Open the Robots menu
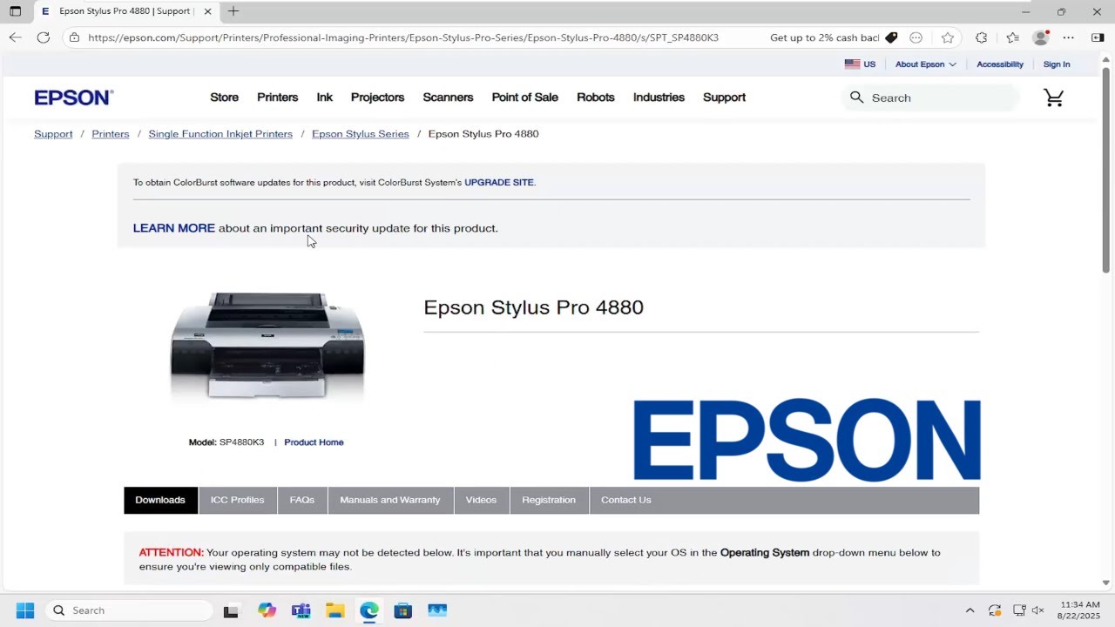The image size is (1115, 627). 595,98
